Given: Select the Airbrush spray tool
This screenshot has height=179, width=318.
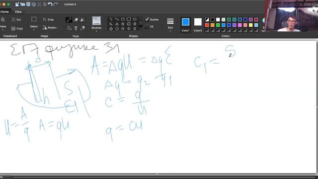Looking at the screenshot, I should (82, 20).
